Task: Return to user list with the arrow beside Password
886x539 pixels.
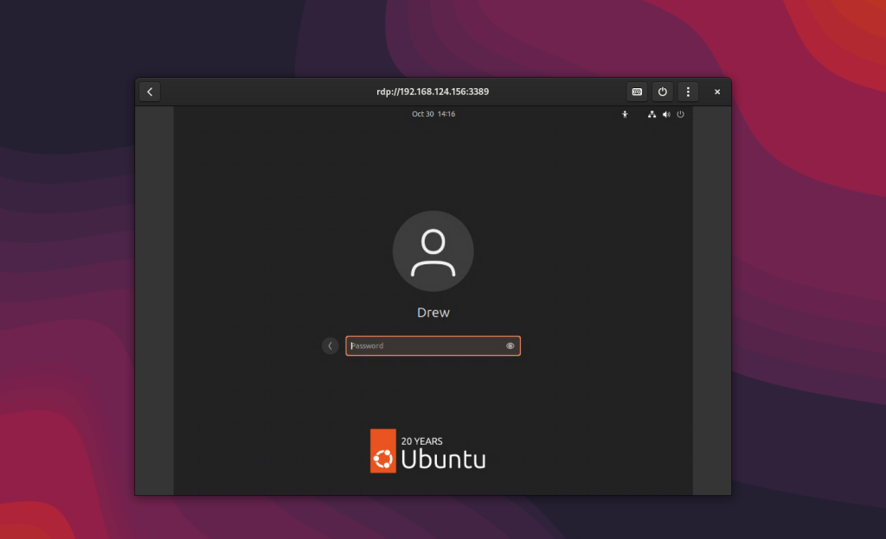Action: (x=330, y=346)
